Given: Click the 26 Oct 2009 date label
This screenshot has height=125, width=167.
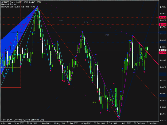Looking at the screenshot, I should click(139, 123).
